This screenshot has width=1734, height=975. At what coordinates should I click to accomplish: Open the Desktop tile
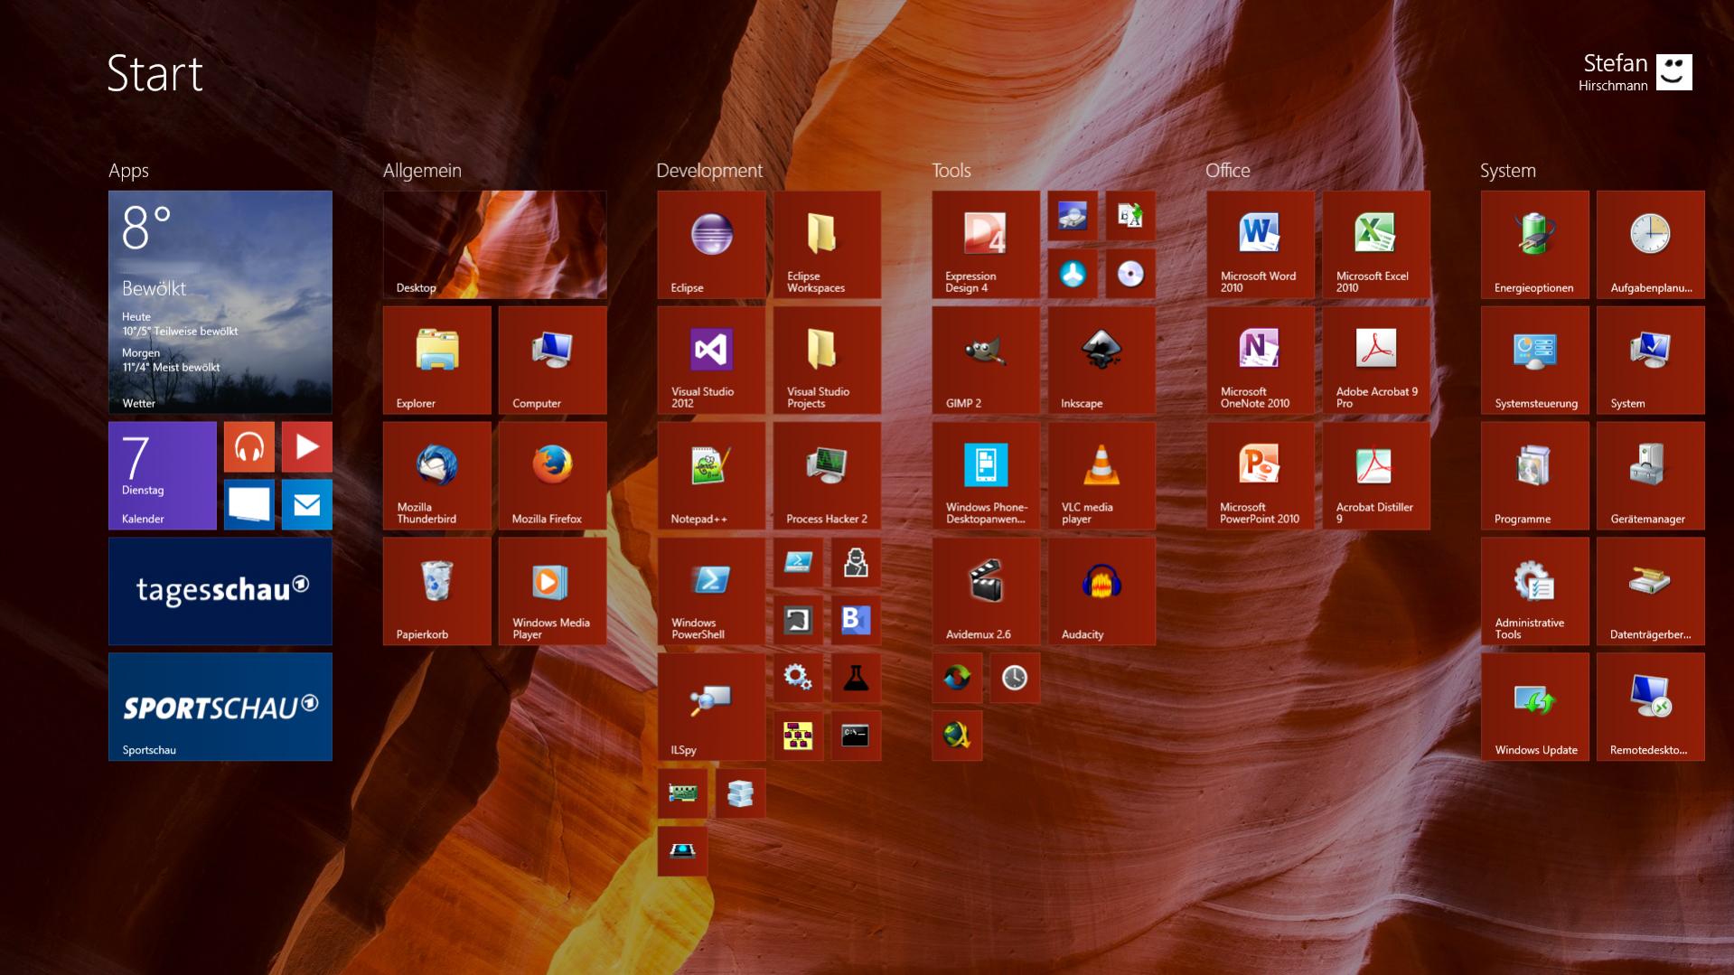click(494, 244)
